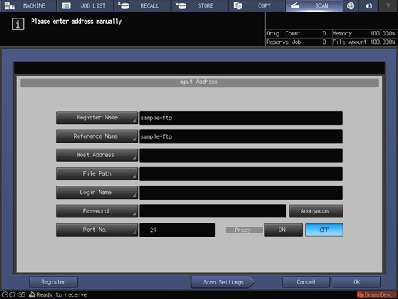Open the Port No. entry button
398x299 pixels.
coord(97,230)
